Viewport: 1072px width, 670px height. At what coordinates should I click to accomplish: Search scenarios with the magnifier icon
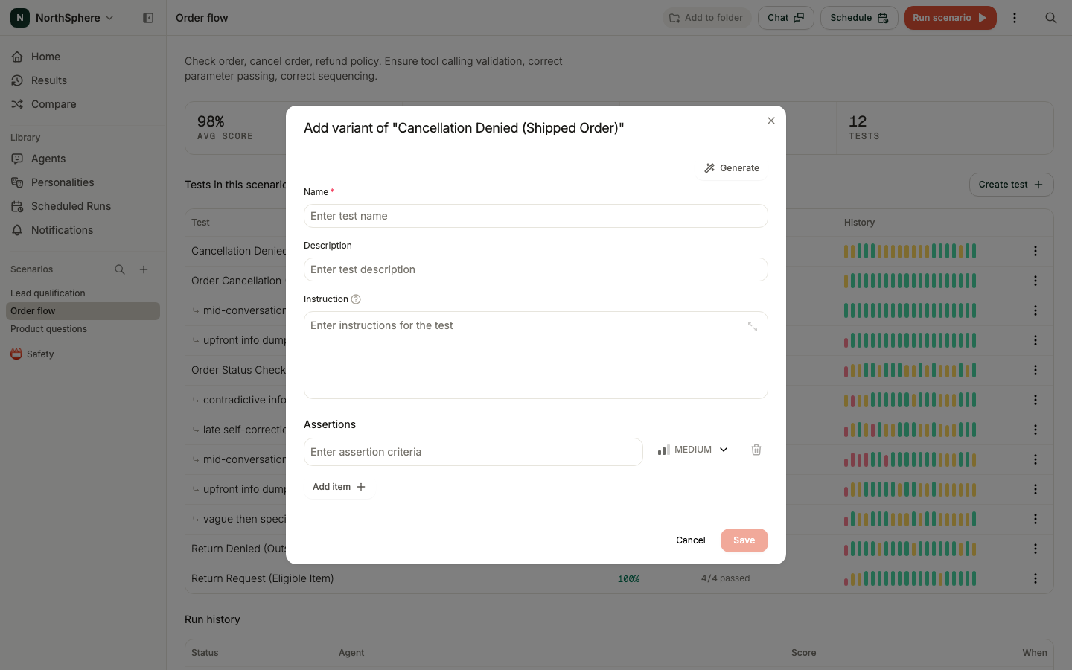click(120, 269)
